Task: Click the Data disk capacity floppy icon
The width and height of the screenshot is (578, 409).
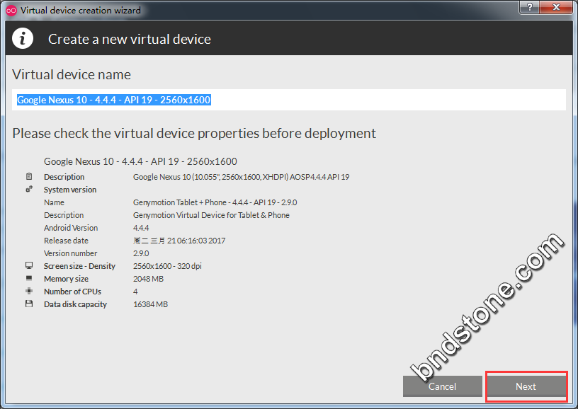Action: (x=29, y=304)
